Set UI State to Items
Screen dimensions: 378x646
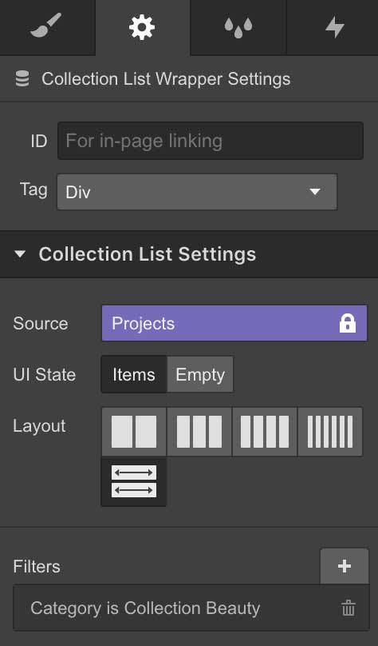point(134,374)
